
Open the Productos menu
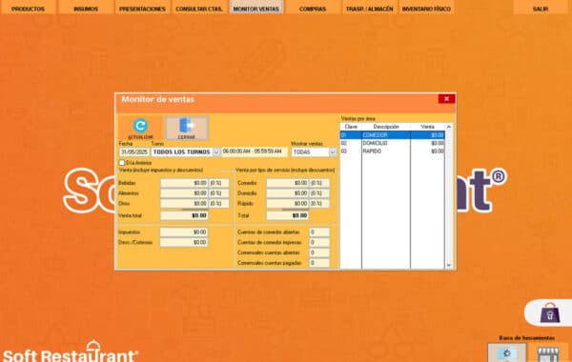click(x=28, y=9)
